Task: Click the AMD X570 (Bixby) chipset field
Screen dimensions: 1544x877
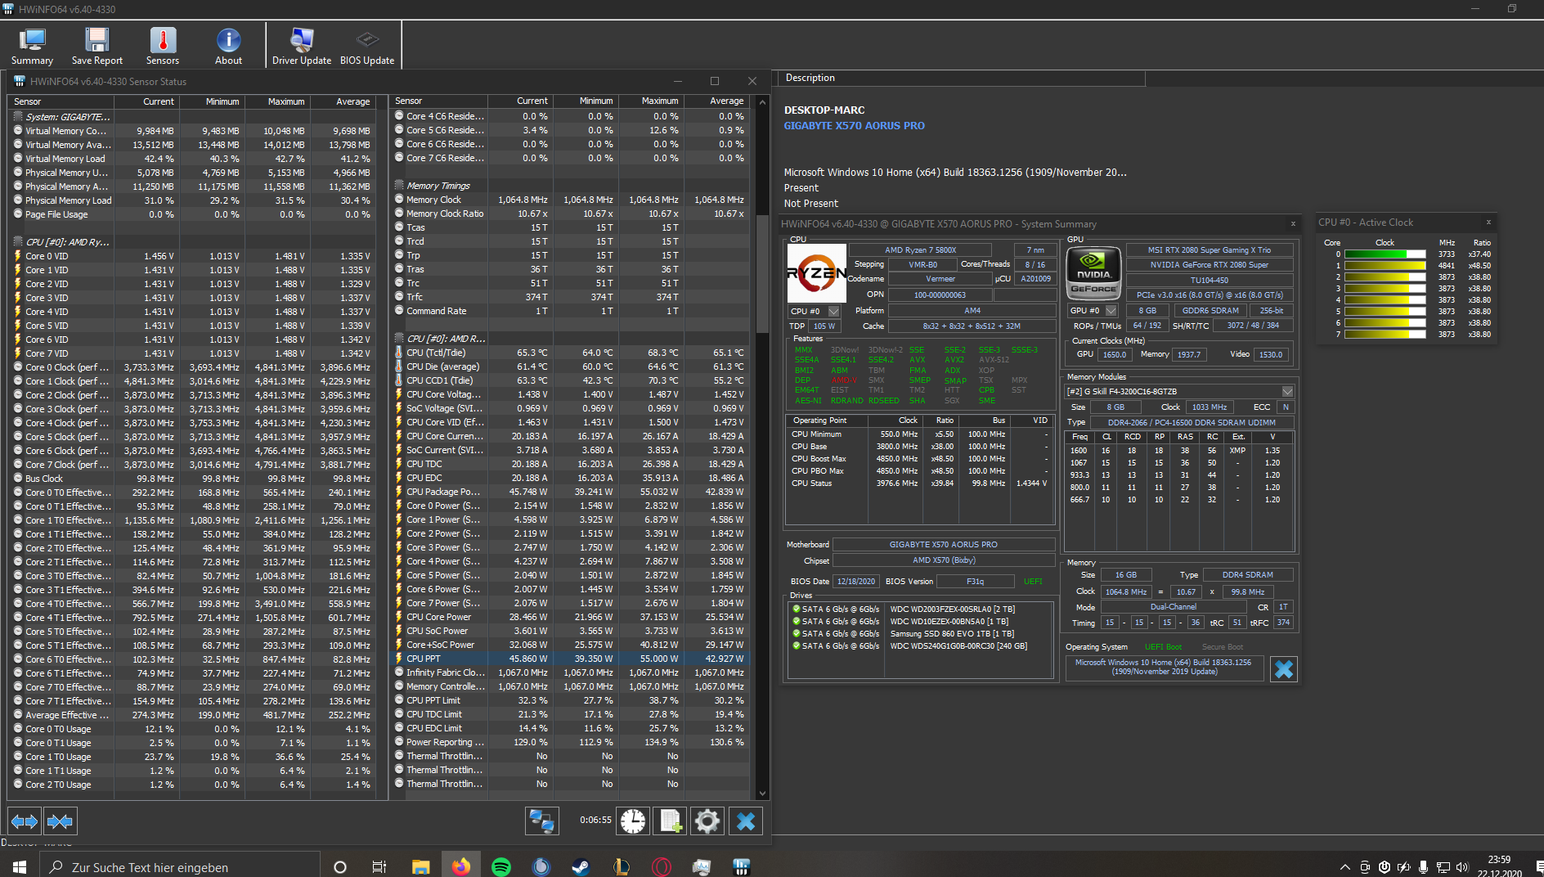Action: pyautogui.click(x=943, y=560)
